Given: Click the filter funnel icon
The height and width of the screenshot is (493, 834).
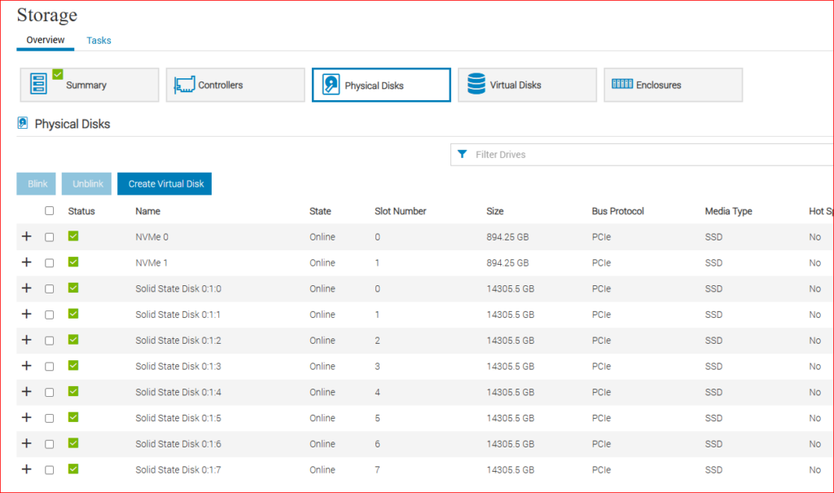Looking at the screenshot, I should click(463, 154).
